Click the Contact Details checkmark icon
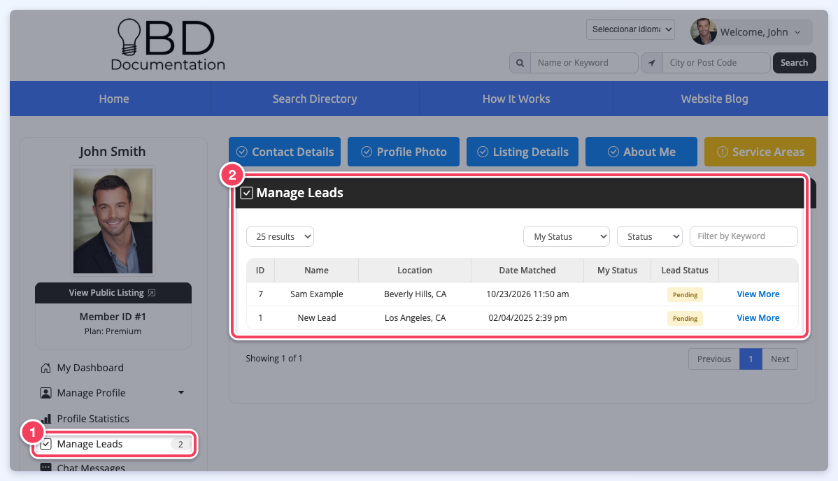 [242, 152]
